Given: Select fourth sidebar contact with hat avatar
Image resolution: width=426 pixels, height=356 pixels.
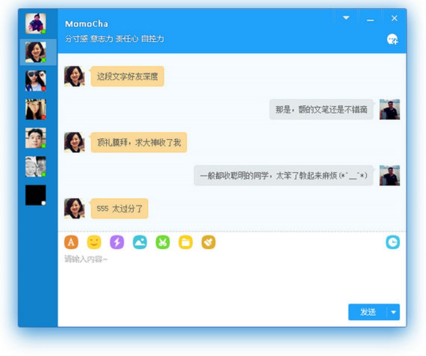Looking at the screenshot, I should tap(35, 109).
